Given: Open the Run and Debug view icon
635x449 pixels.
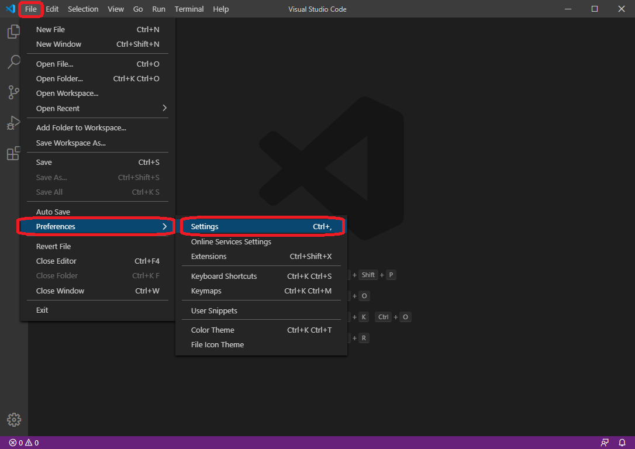Looking at the screenshot, I should point(14,123).
